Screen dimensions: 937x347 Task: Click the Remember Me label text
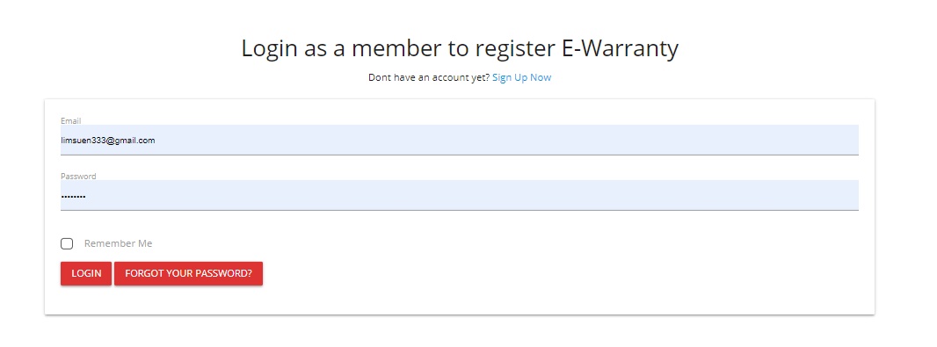119,243
